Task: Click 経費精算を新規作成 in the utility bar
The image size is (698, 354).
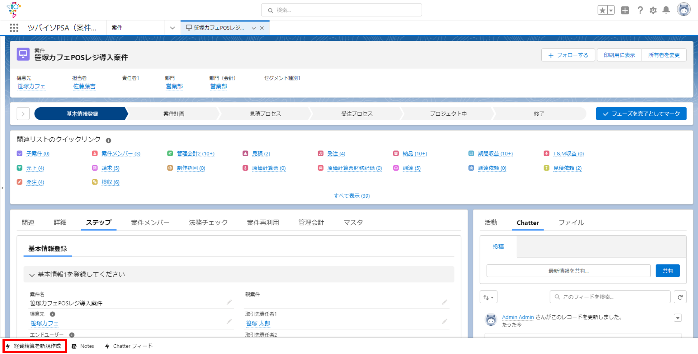Action: pyautogui.click(x=34, y=346)
